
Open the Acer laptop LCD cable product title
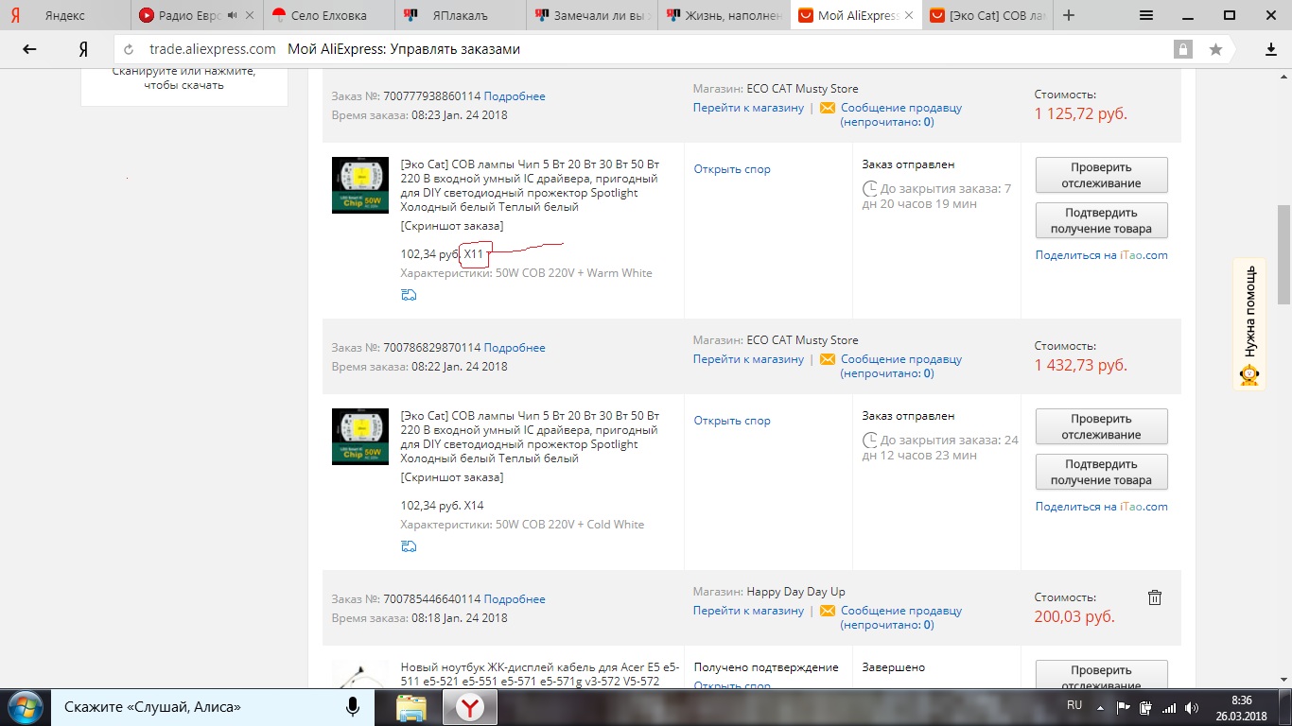point(539,674)
